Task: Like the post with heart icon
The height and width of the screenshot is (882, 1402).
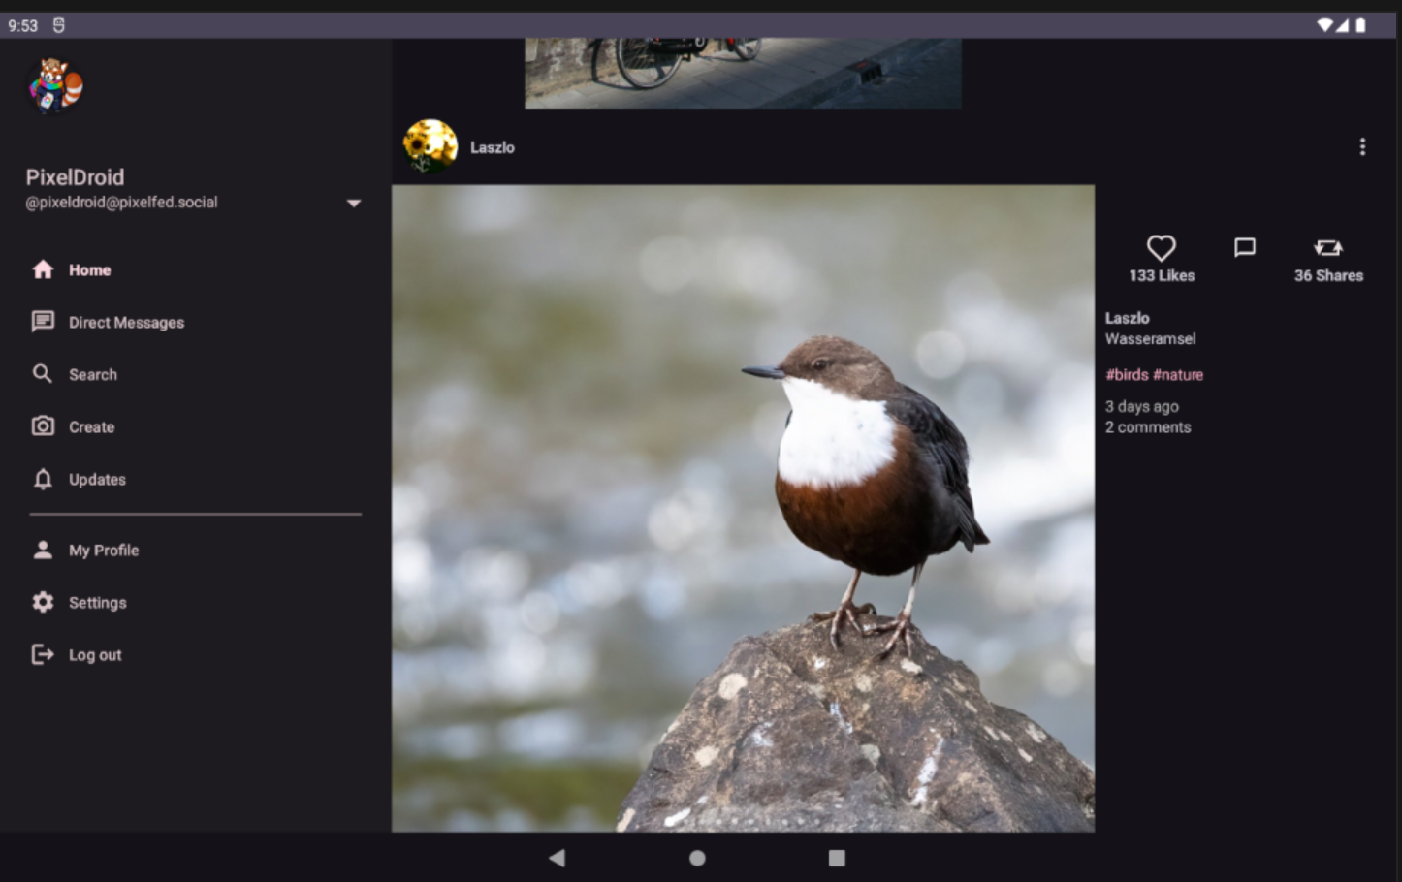Action: click(1161, 248)
